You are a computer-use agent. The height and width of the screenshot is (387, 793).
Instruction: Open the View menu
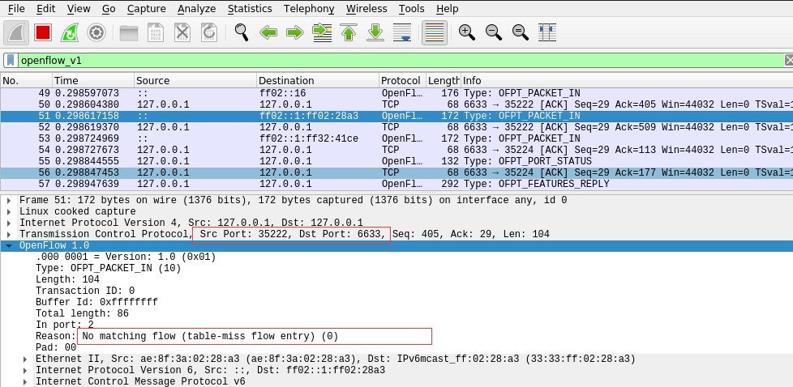[79, 9]
